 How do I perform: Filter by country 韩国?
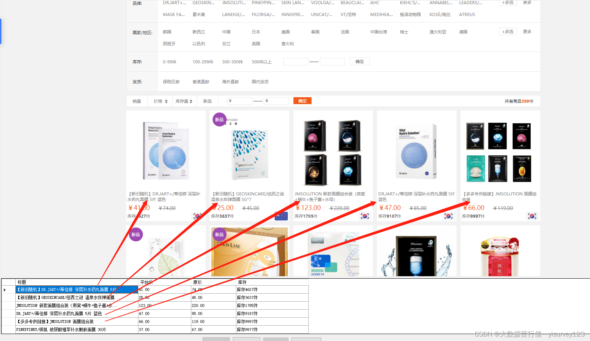pyautogui.click(x=167, y=32)
